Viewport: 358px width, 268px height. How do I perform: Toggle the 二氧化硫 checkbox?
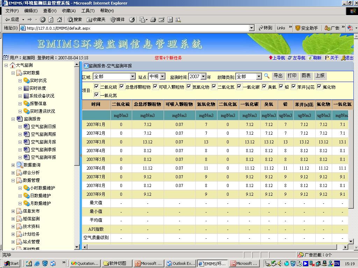pos(96,87)
